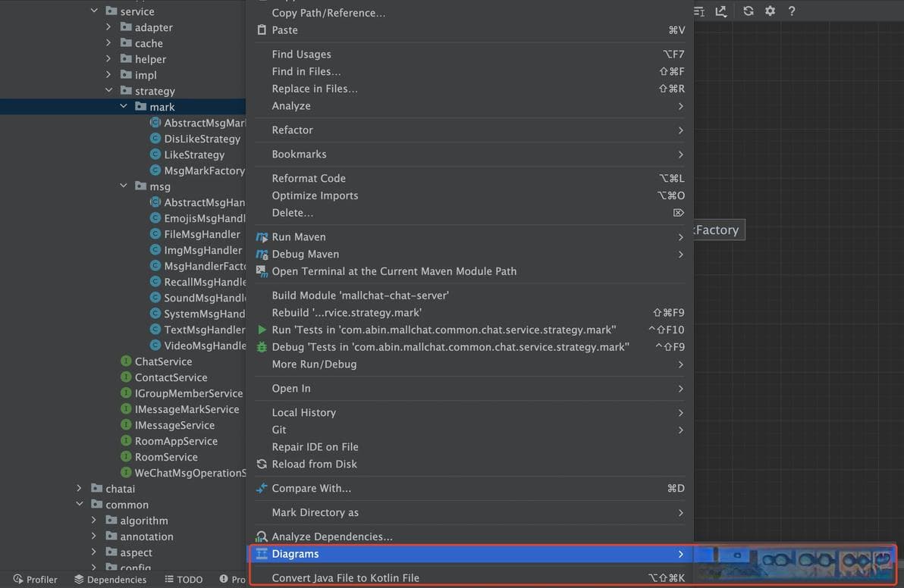904x588 pixels.
Task: Open diagram settings gear icon
Action: click(770, 11)
